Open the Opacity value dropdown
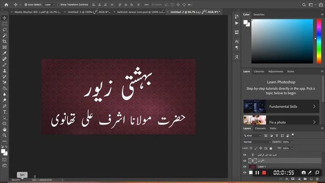325x183 pixels. [x=292, y=142]
